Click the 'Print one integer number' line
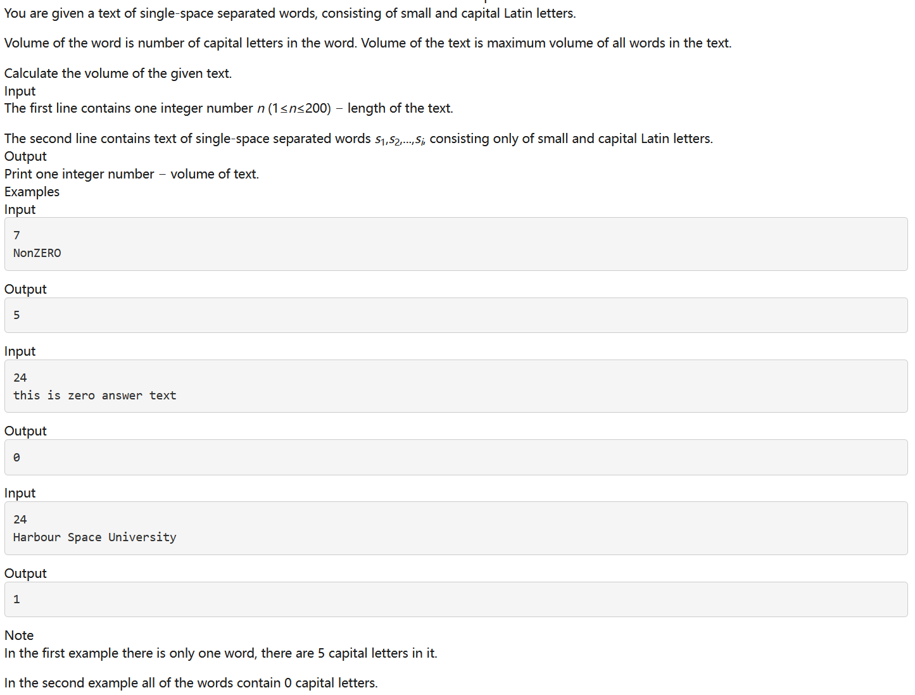The width and height of the screenshot is (915, 695). tap(132, 174)
